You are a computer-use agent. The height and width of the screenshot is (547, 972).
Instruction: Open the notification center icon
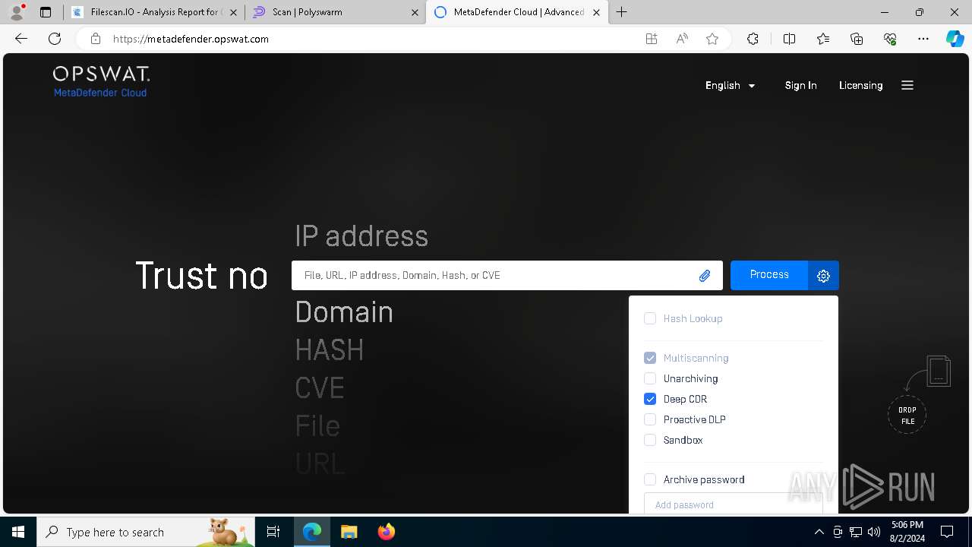point(947,532)
